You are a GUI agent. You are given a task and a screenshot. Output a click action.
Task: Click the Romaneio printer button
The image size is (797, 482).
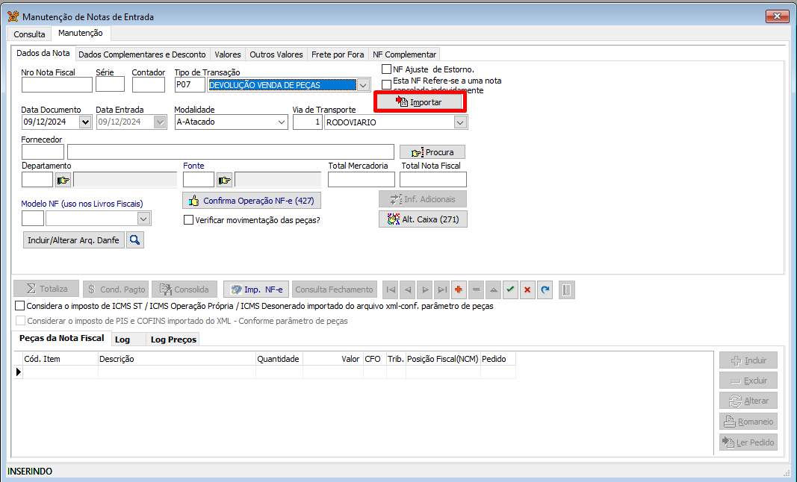748,422
